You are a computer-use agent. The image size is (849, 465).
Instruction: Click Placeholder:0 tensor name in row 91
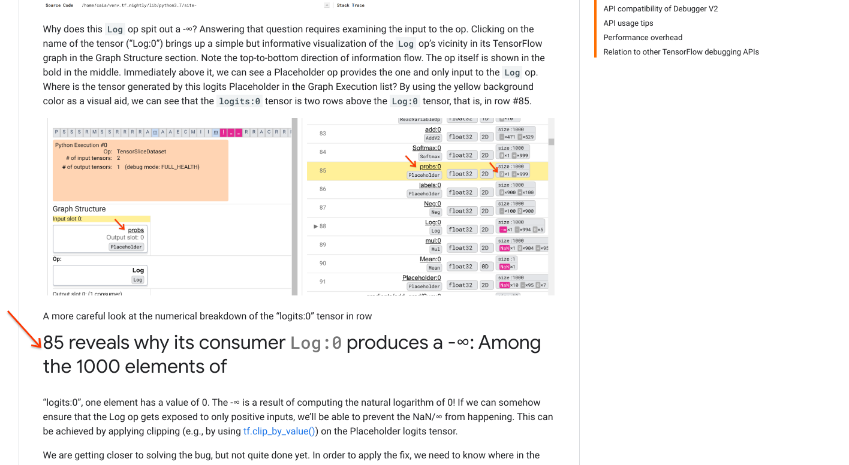pyautogui.click(x=422, y=278)
